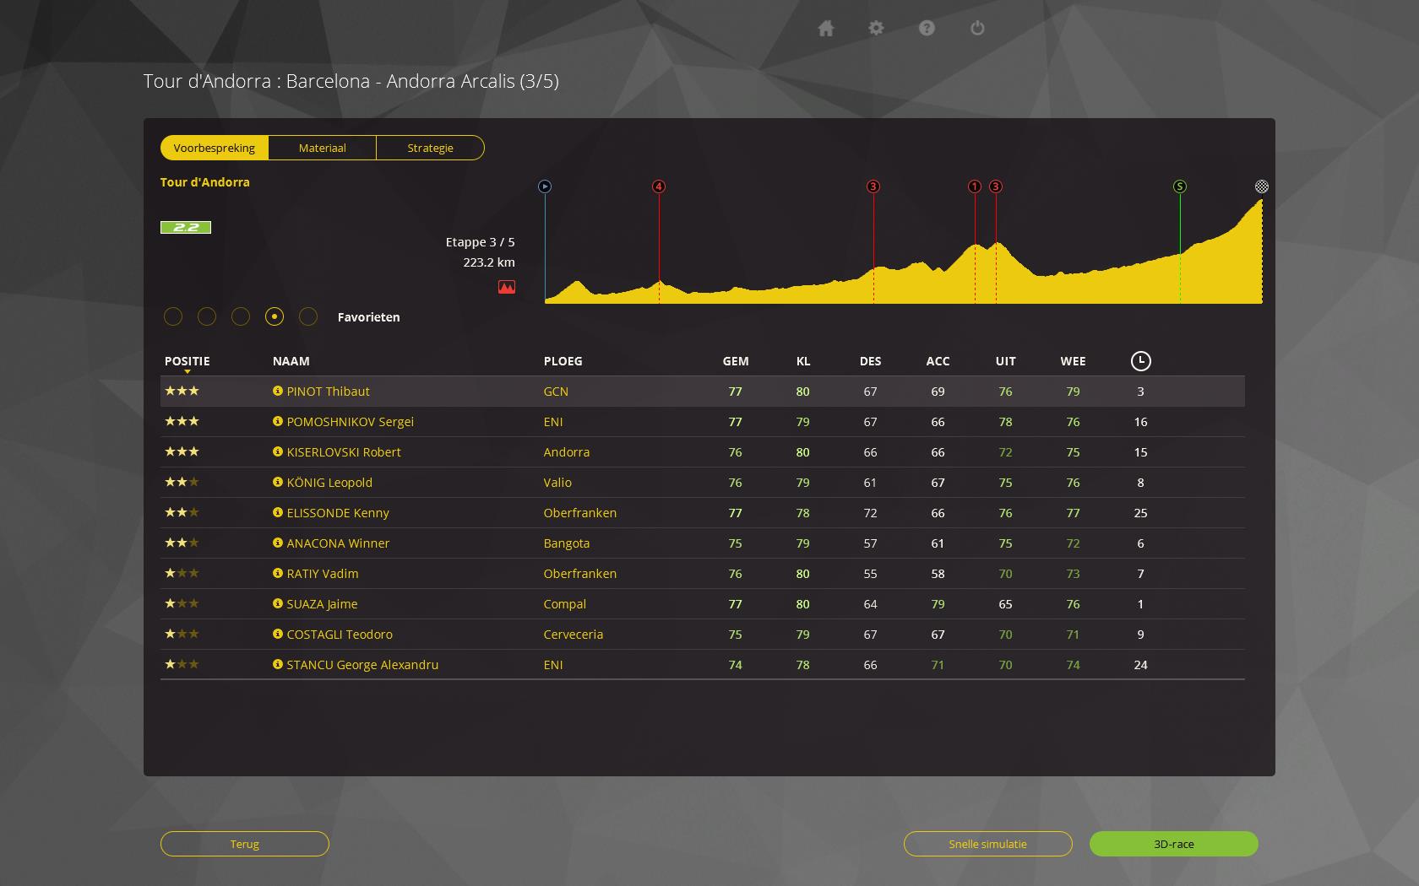Open the help question mark icon

coord(927,29)
